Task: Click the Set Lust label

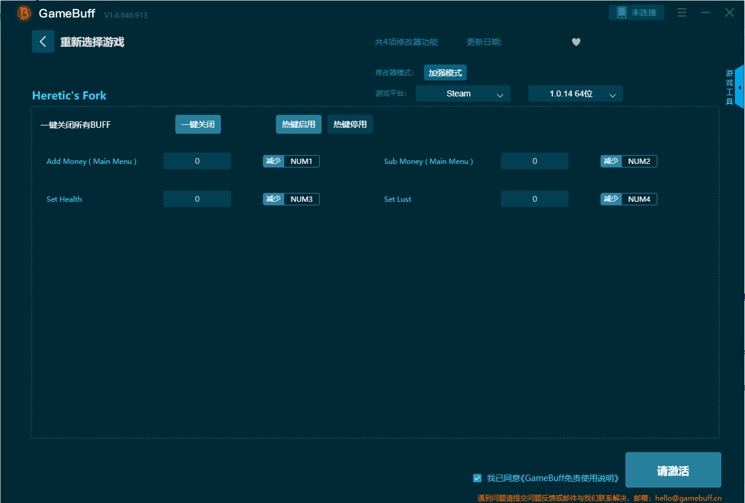Action: 397,199
